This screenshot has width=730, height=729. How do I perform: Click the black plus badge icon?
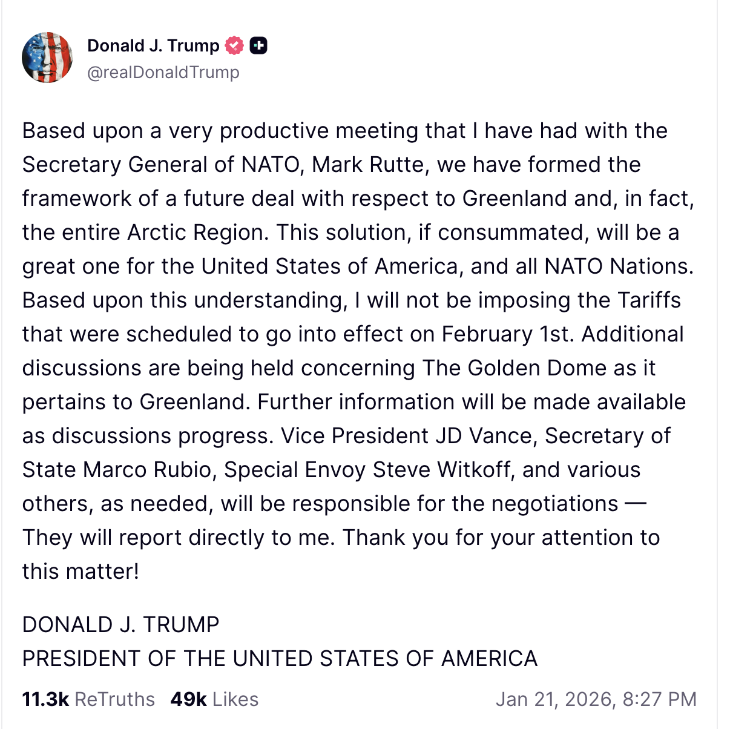tap(258, 46)
